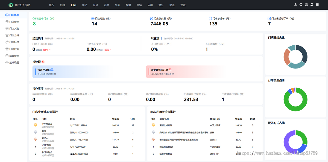Click the 门店分类 grid icon in sidebar
The image size is (328, 162).
[7, 35]
